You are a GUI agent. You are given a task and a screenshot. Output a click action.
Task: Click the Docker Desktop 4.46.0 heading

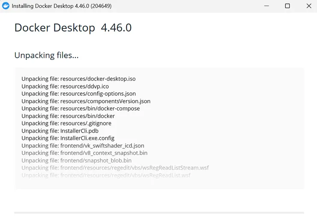click(x=73, y=28)
